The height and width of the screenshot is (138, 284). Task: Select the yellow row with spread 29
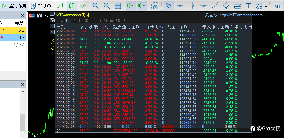[13, 30]
